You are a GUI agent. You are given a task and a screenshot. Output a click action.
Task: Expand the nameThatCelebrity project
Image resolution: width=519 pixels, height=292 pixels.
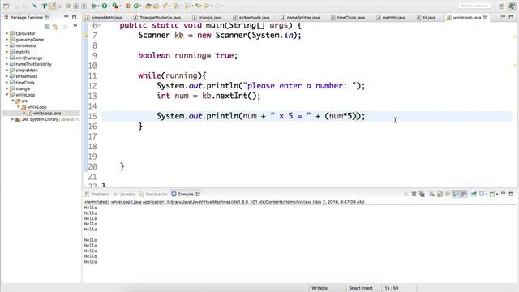(7, 64)
